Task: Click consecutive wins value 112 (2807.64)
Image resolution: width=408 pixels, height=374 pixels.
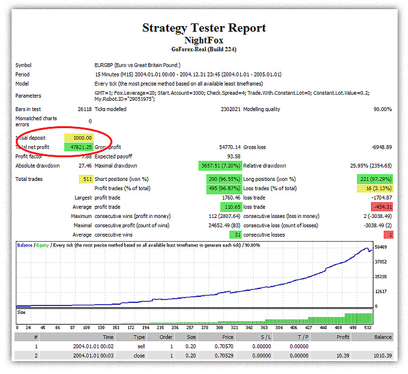Action: [x=224, y=216]
